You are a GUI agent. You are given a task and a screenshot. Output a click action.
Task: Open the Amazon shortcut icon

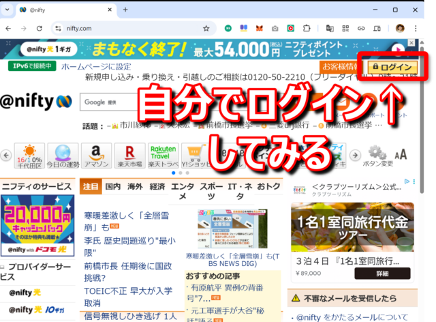(96, 155)
